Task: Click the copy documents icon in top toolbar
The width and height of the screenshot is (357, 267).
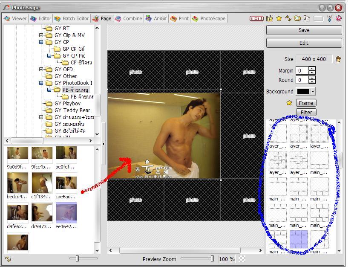Action: (x=307, y=18)
